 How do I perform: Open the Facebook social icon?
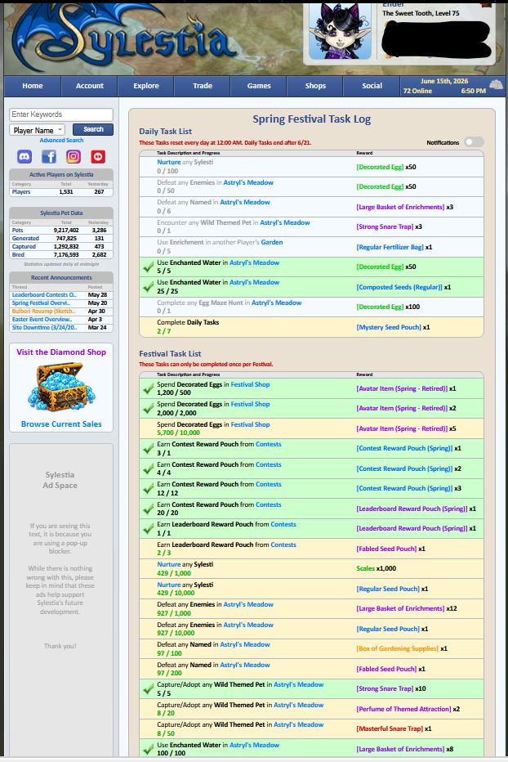click(49, 156)
